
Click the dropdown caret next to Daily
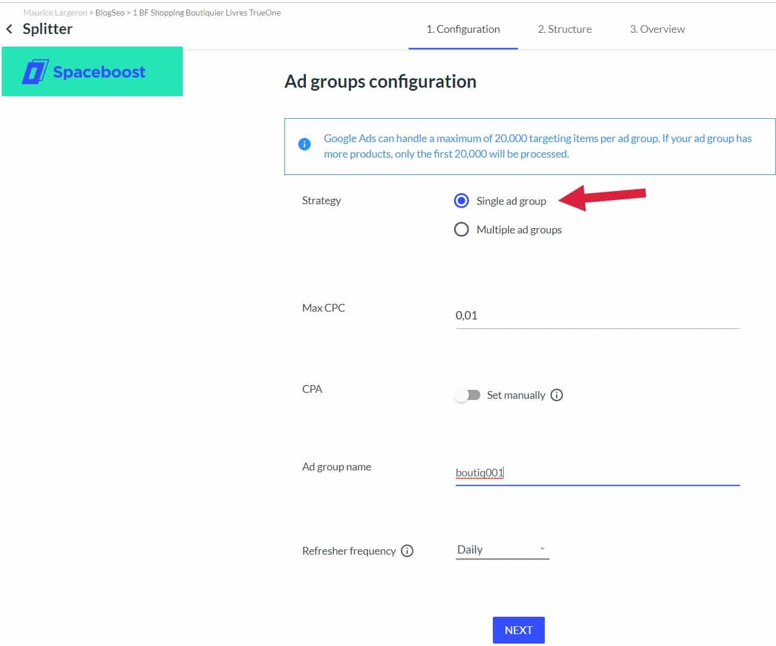(x=542, y=548)
